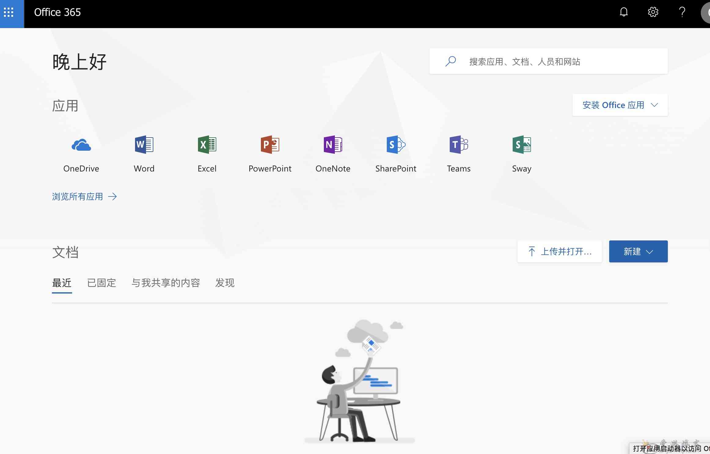Click the 文档 section heading
The width and height of the screenshot is (710, 454).
[x=65, y=252]
